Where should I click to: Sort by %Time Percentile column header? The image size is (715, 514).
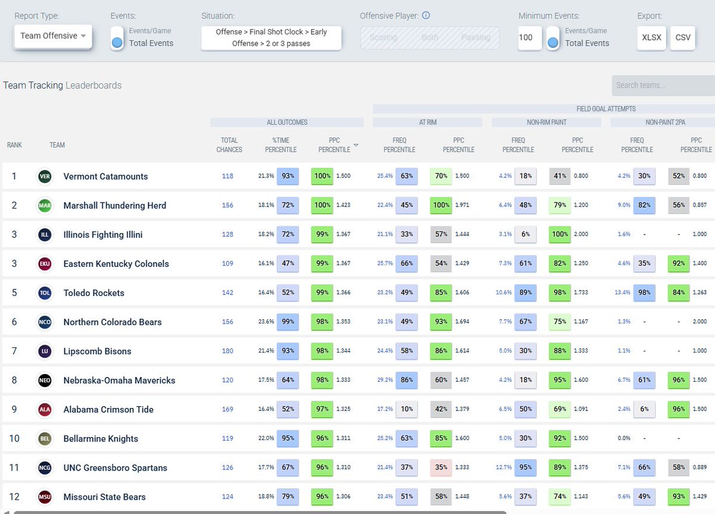(281, 145)
